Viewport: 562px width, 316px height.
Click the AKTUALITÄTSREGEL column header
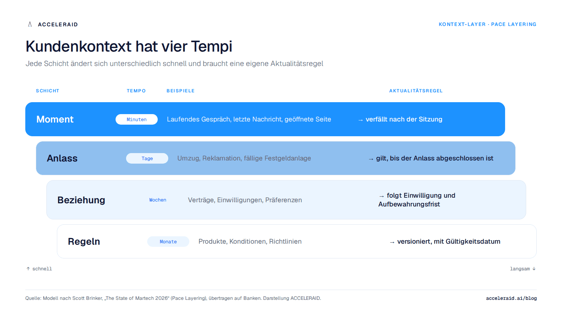(x=416, y=91)
